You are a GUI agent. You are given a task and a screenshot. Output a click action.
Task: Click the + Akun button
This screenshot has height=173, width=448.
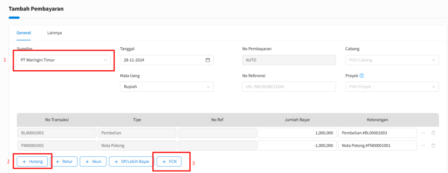tap(93, 162)
